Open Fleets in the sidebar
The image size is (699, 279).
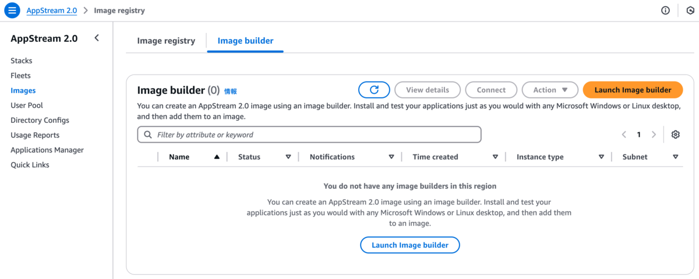pyautogui.click(x=20, y=76)
